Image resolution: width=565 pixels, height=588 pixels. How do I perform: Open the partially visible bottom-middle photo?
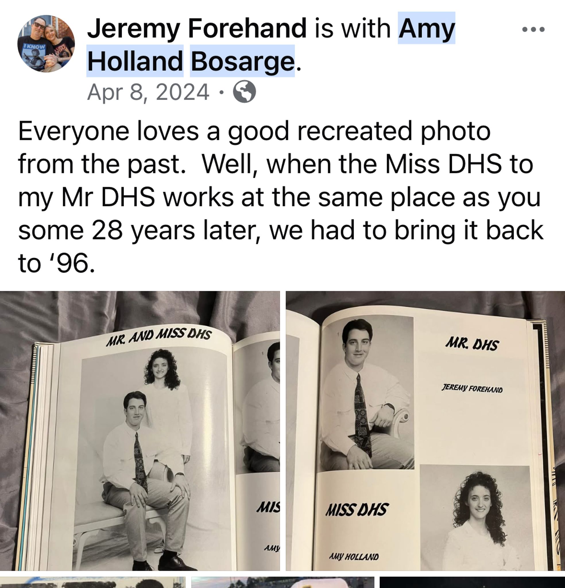pyautogui.click(x=283, y=582)
